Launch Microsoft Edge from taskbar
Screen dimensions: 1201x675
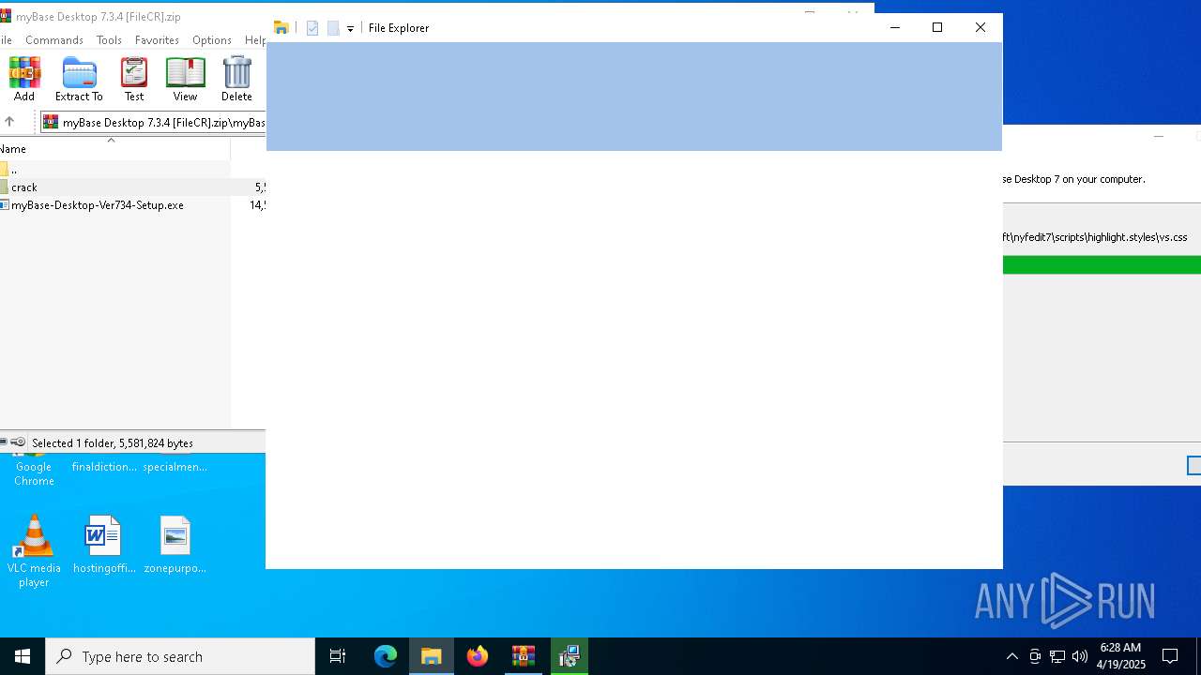click(386, 656)
